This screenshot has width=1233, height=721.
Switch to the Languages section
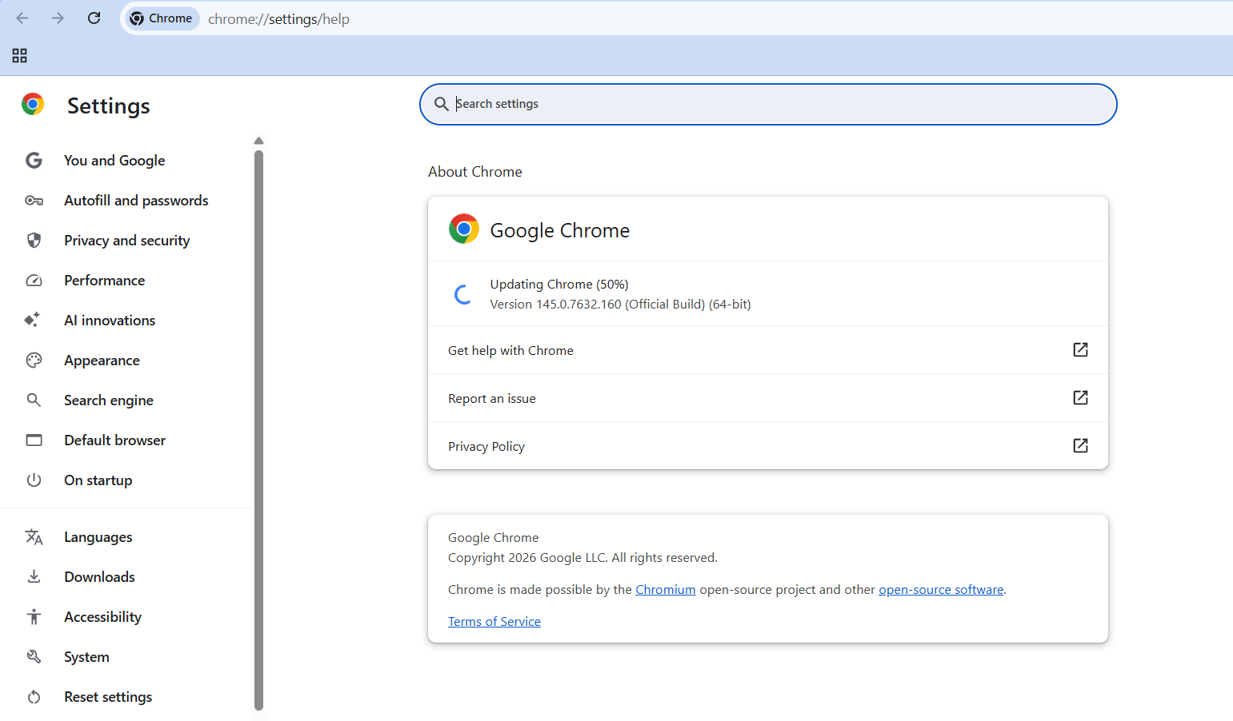click(98, 536)
